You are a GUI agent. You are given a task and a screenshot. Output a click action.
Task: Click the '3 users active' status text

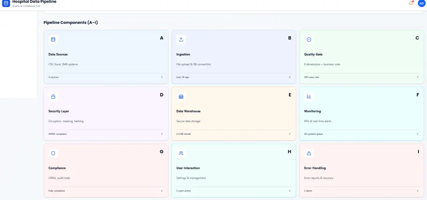coord(184,191)
